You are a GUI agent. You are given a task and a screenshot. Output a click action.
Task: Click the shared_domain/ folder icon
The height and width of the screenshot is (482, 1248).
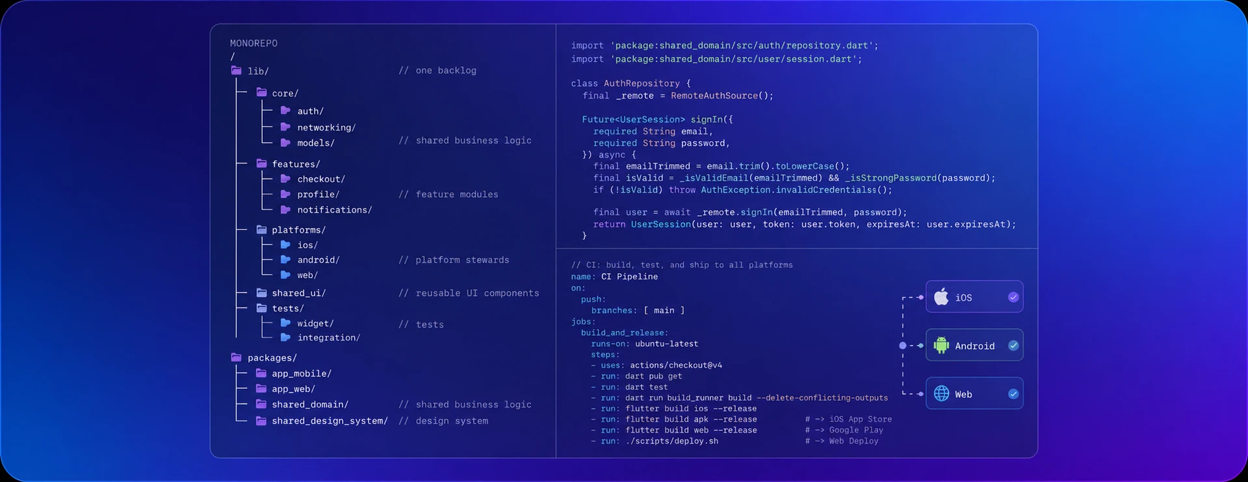(261, 404)
